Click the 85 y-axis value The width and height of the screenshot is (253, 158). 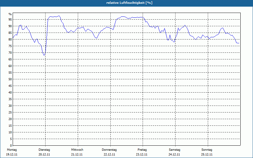[10, 33]
